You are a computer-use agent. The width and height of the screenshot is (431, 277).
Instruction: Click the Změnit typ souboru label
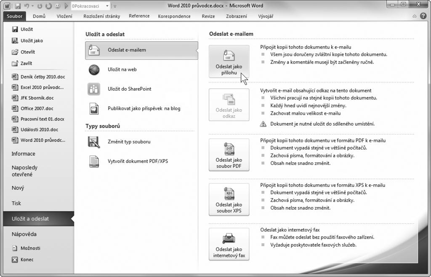pos(129,142)
